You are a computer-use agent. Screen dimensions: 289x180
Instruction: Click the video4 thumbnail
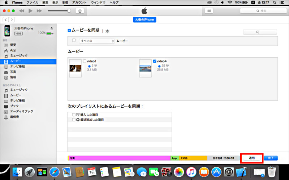click(x=146, y=68)
